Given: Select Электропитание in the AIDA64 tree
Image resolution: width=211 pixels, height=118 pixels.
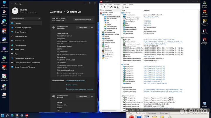Looking at the screenshot, I should [111, 27].
